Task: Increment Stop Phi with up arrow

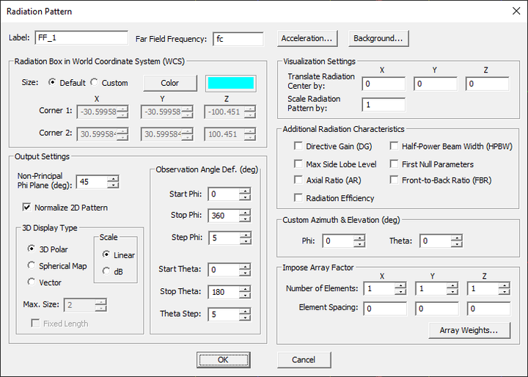Action: (245, 213)
